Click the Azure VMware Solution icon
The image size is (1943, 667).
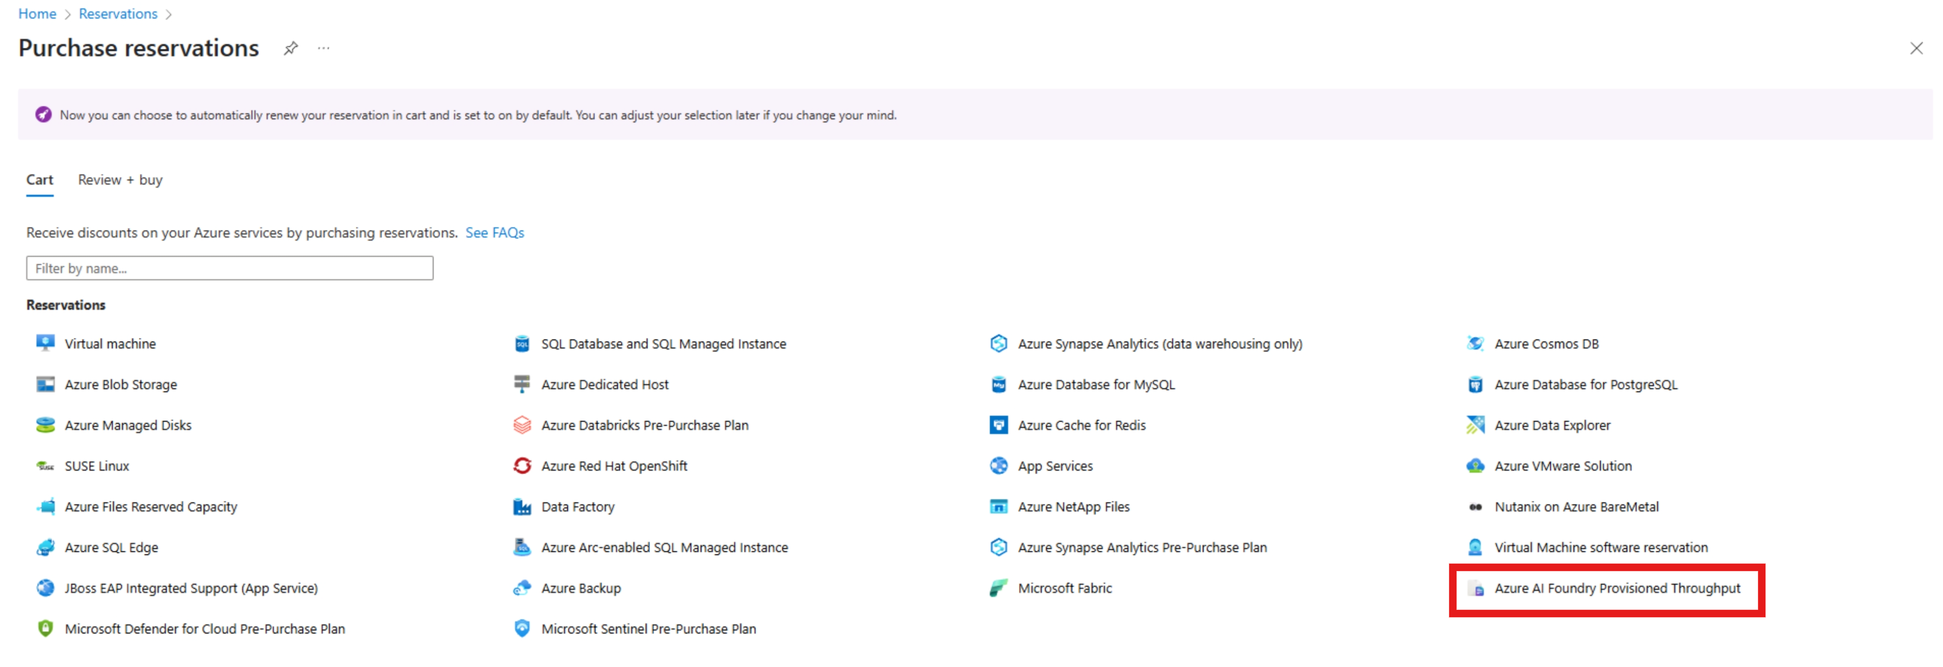tap(1475, 466)
